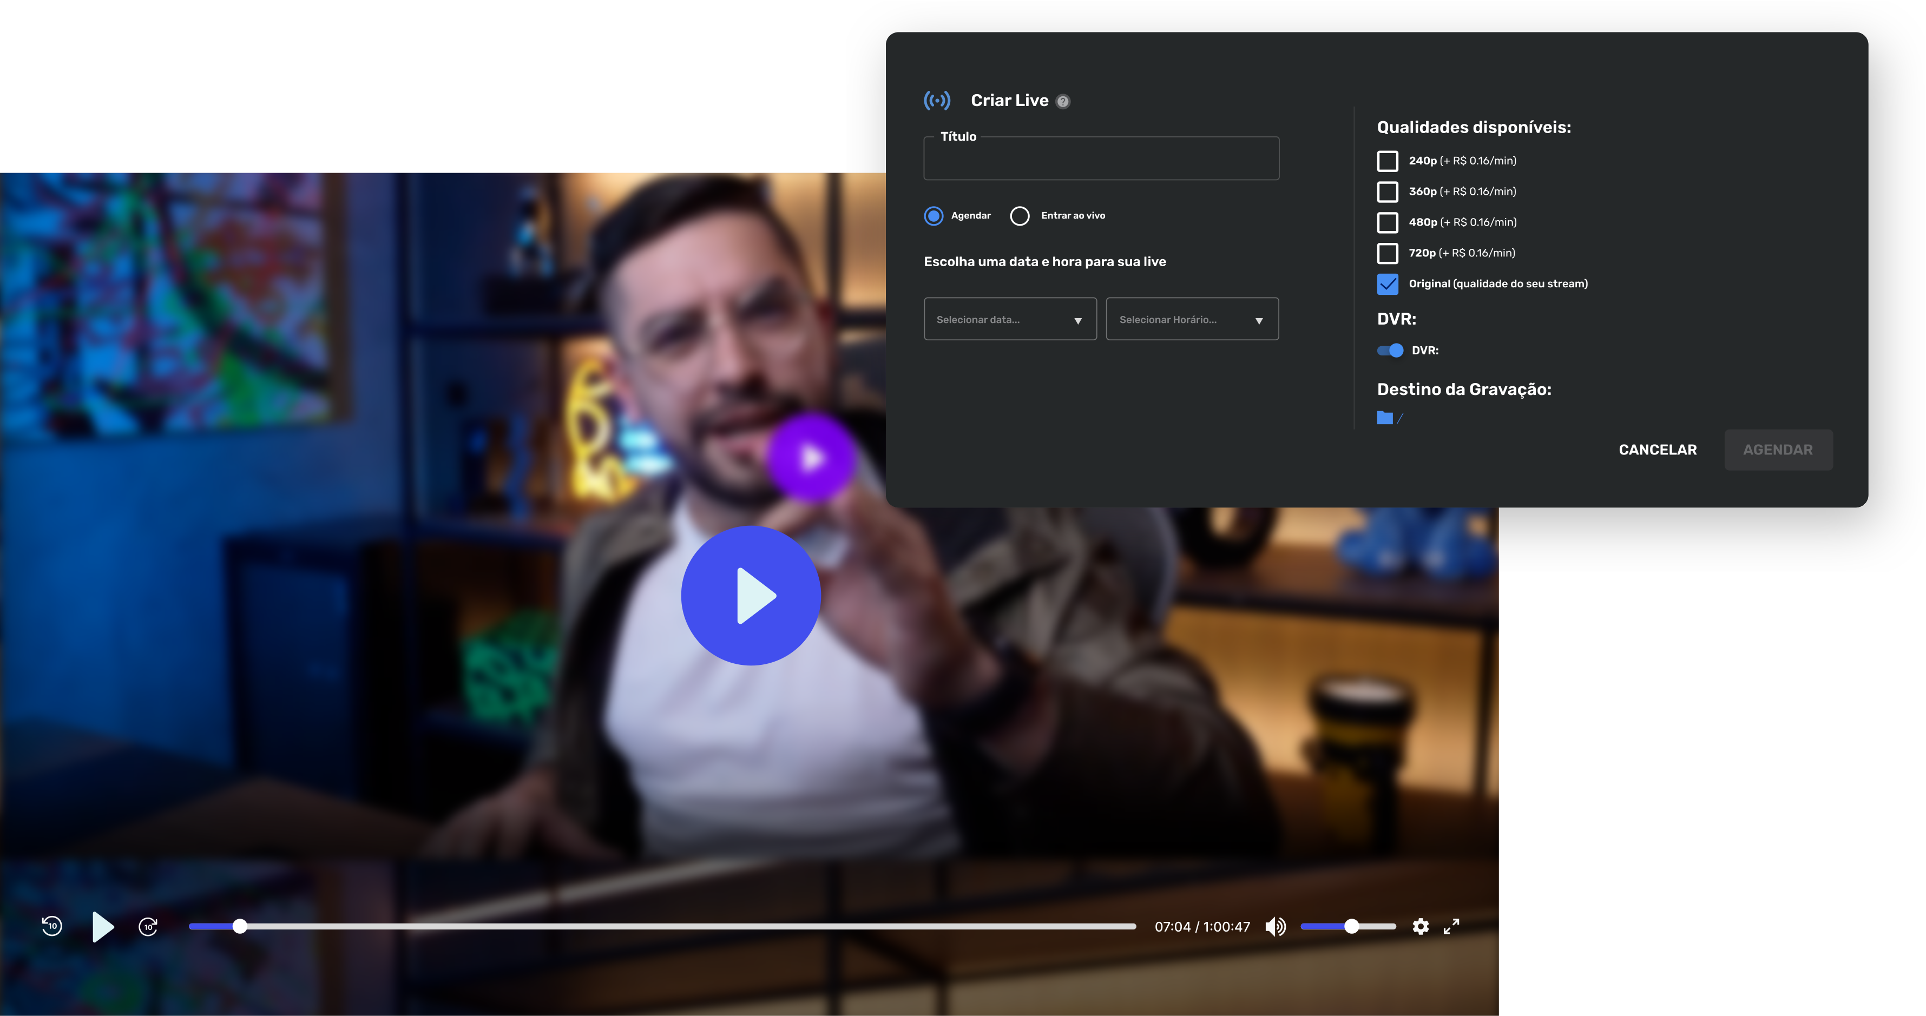The width and height of the screenshot is (1926, 1016).
Task: Enable the 240p quality checkbox
Action: click(1388, 161)
